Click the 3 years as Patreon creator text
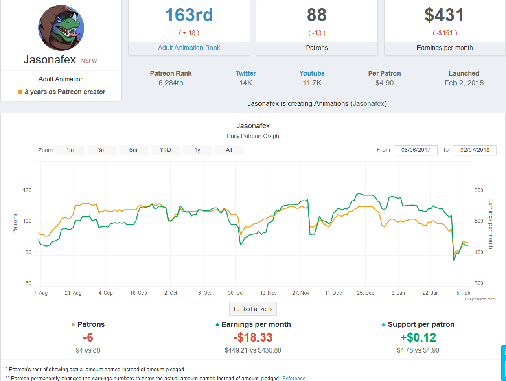This screenshot has width=506, height=381. click(x=65, y=92)
